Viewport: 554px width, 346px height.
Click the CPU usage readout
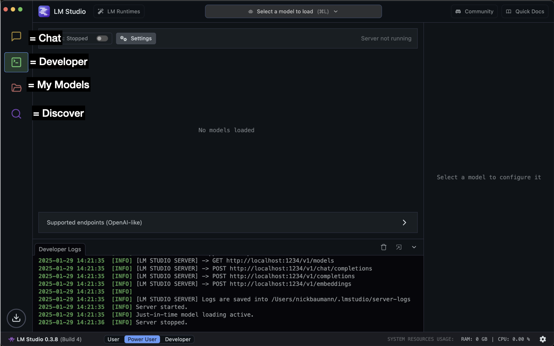tap(514, 339)
